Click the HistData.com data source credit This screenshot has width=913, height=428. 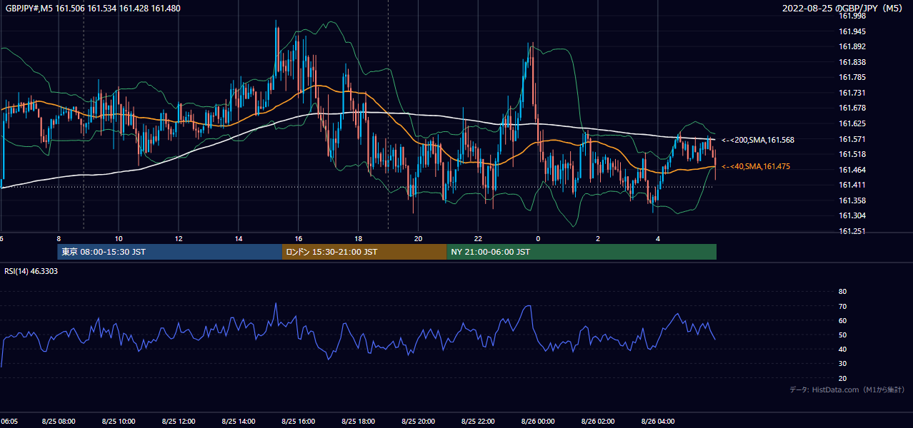(847, 389)
